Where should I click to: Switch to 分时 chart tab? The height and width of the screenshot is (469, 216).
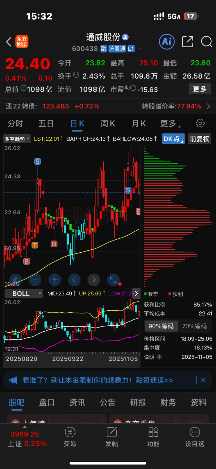tap(15, 123)
